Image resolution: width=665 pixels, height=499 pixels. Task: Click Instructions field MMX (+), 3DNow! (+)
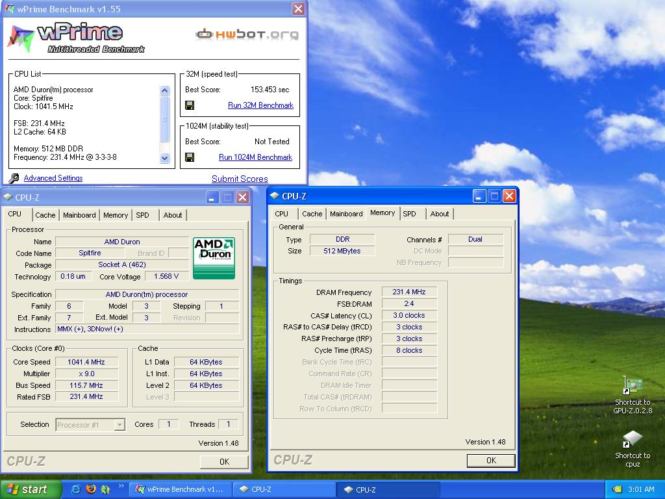coord(147,329)
